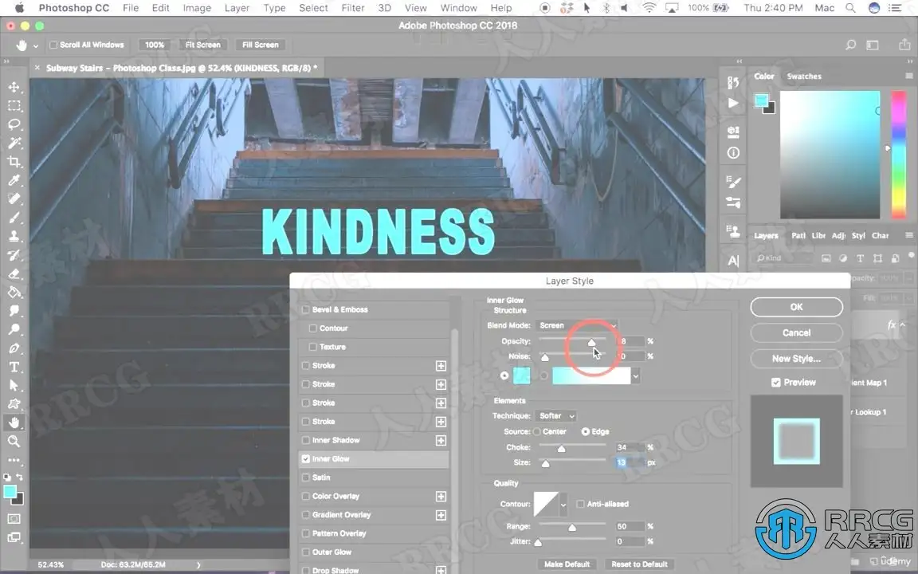Viewport: 918px width, 574px height.
Task: Select the Zoom tool
Action: 14,442
